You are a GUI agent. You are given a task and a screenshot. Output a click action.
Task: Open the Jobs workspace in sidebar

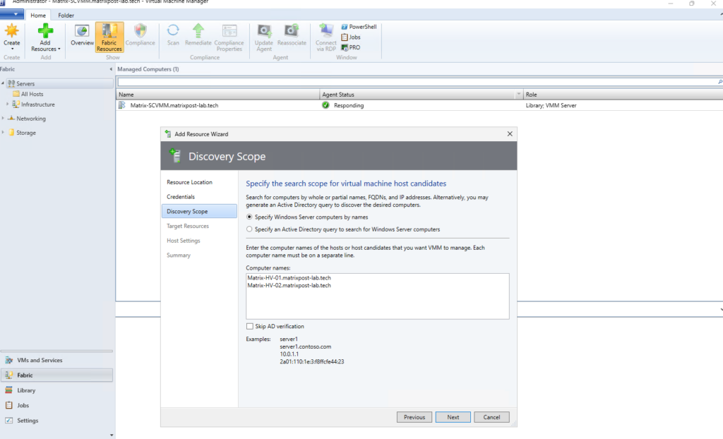pyautogui.click(x=56, y=405)
